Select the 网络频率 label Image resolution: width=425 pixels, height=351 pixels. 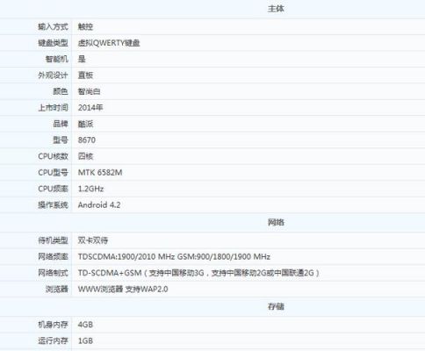[x=53, y=257]
